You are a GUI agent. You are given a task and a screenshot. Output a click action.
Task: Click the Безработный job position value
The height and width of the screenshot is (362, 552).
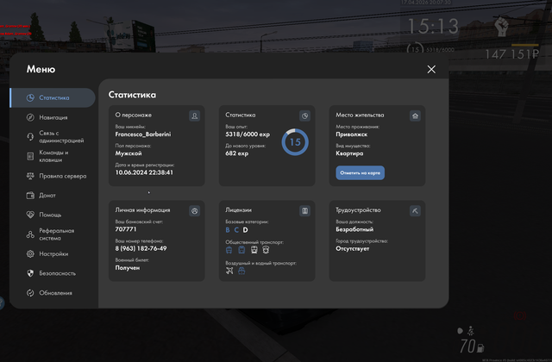coord(354,229)
